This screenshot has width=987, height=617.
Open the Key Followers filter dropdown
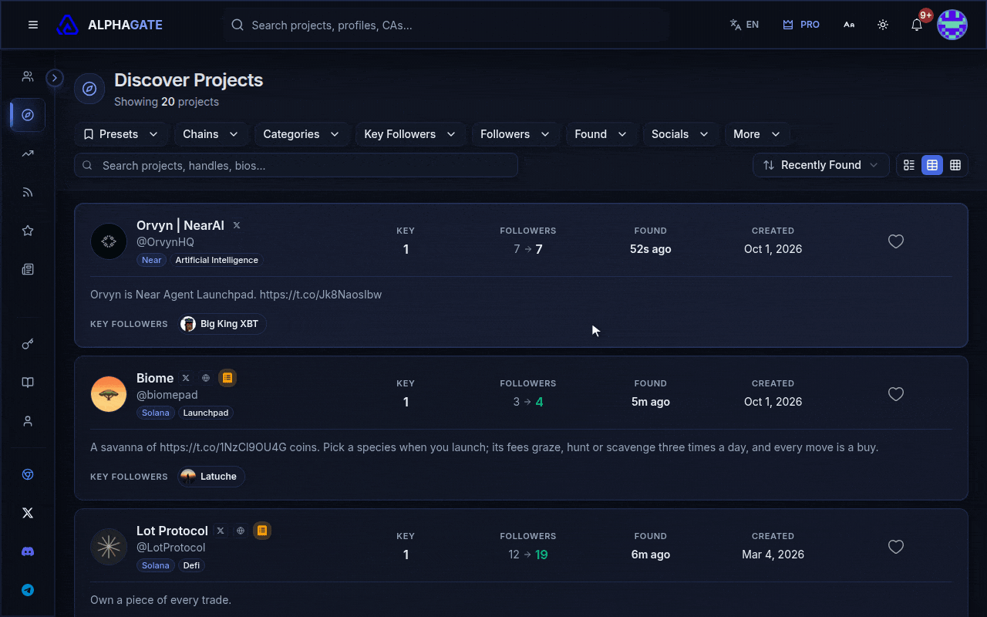coord(409,134)
